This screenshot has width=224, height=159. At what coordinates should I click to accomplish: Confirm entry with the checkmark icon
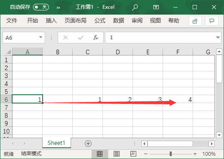point(81,38)
